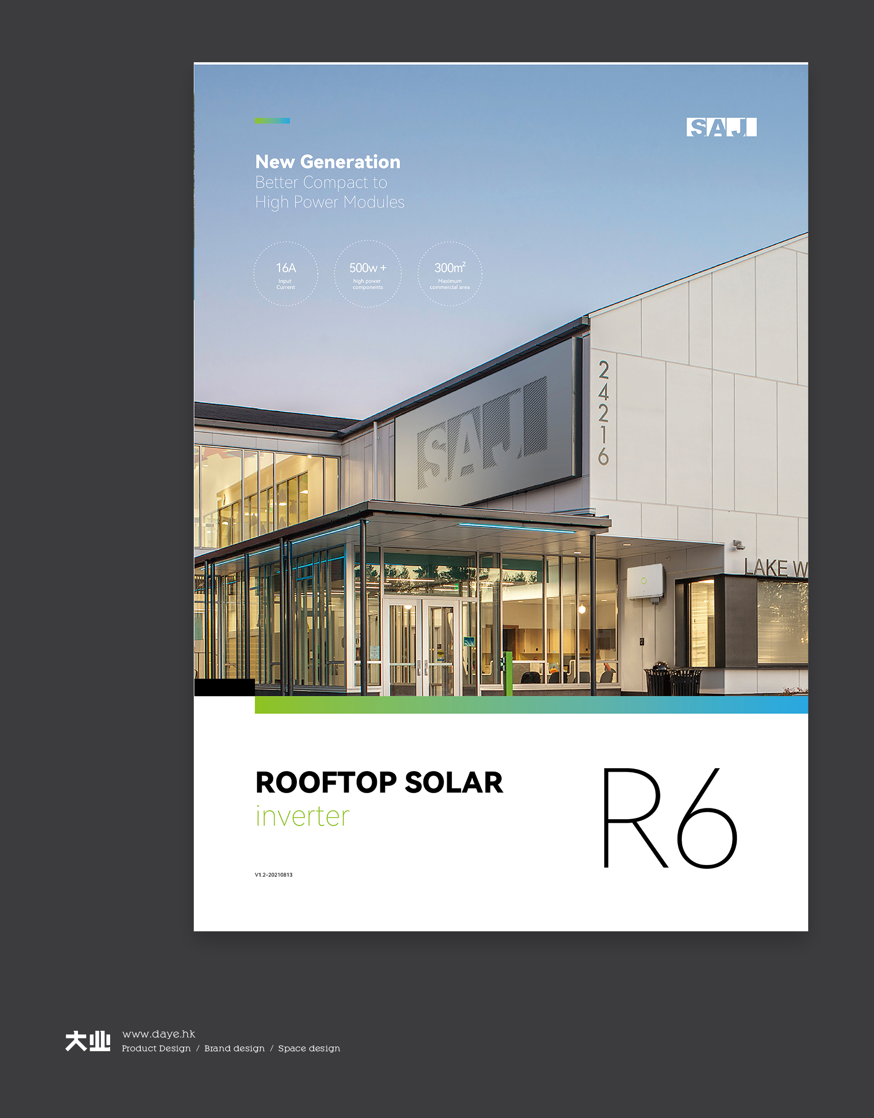
Task: Click the building number 24216
Action: tap(604, 413)
